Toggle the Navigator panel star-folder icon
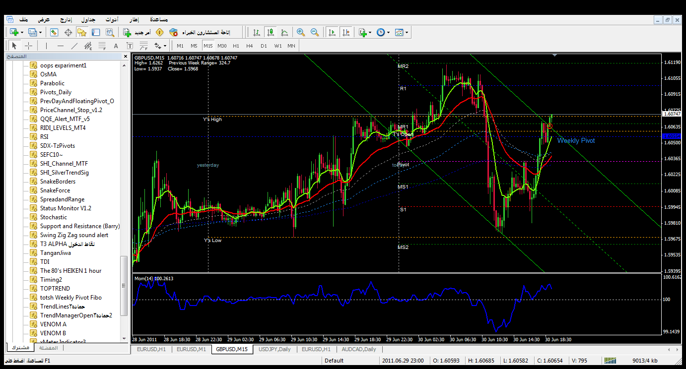686x369 pixels. 82,32
